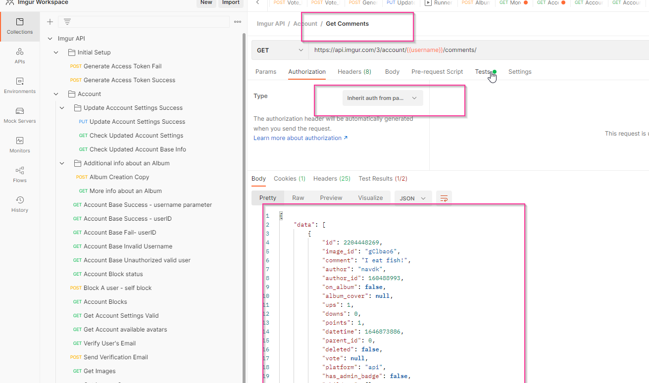The image size is (649, 383).
Task: Open the Inherit auth type dropdown
Action: 383,98
